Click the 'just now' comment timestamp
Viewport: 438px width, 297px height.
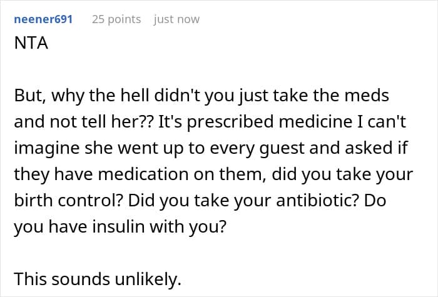(176, 19)
